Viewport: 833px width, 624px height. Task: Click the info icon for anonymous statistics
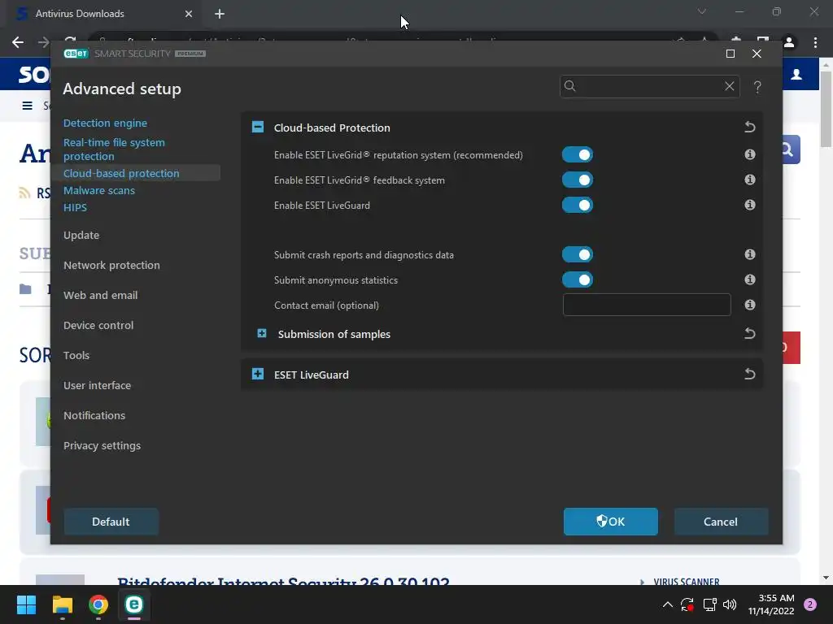click(x=749, y=279)
